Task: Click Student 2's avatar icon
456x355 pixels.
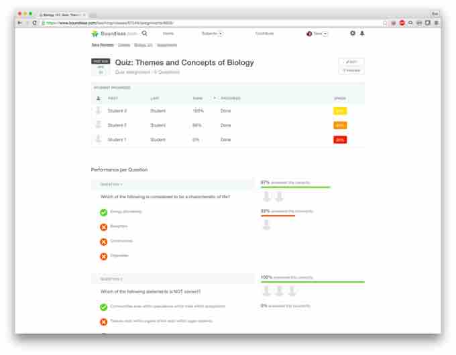Action: point(99,111)
